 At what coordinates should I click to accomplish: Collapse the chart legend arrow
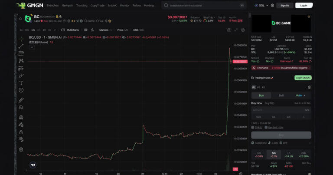(x=32, y=47)
